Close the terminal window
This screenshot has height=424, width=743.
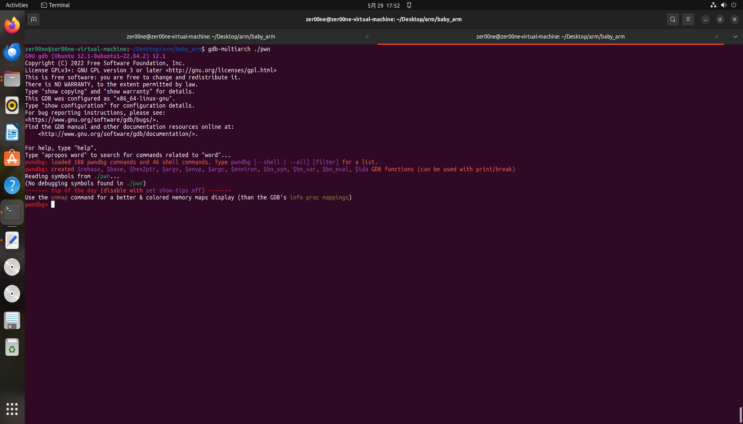pos(734,20)
